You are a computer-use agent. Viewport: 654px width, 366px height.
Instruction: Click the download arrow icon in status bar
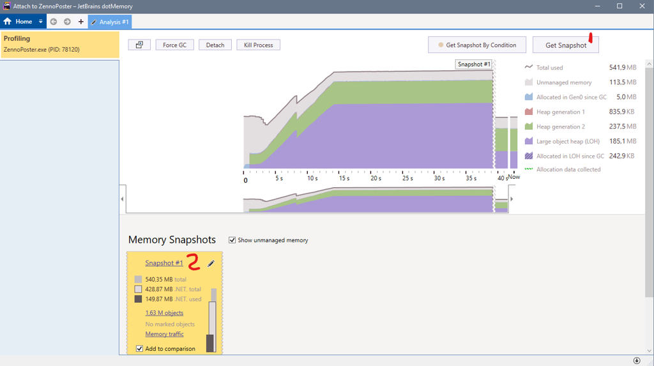[637, 361]
